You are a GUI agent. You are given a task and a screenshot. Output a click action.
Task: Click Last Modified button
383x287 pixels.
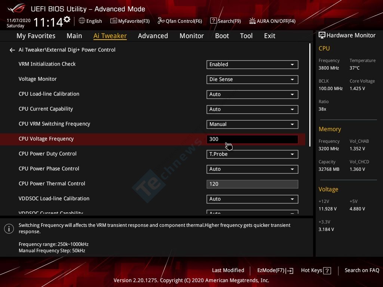(x=228, y=271)
